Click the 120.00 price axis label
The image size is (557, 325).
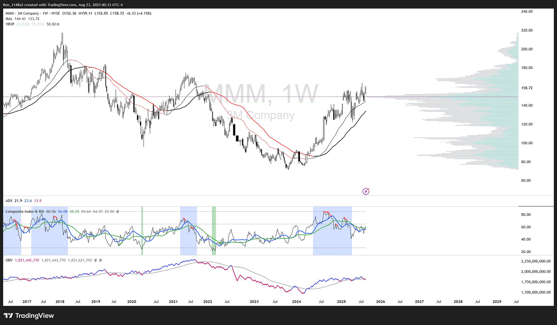click(x=527, y=124)
